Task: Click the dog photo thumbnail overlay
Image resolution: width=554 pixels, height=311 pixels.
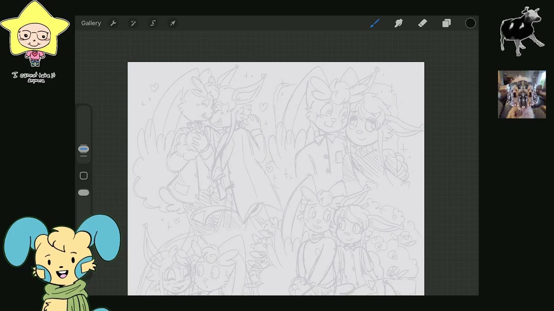Action: [x=522, y=94]
